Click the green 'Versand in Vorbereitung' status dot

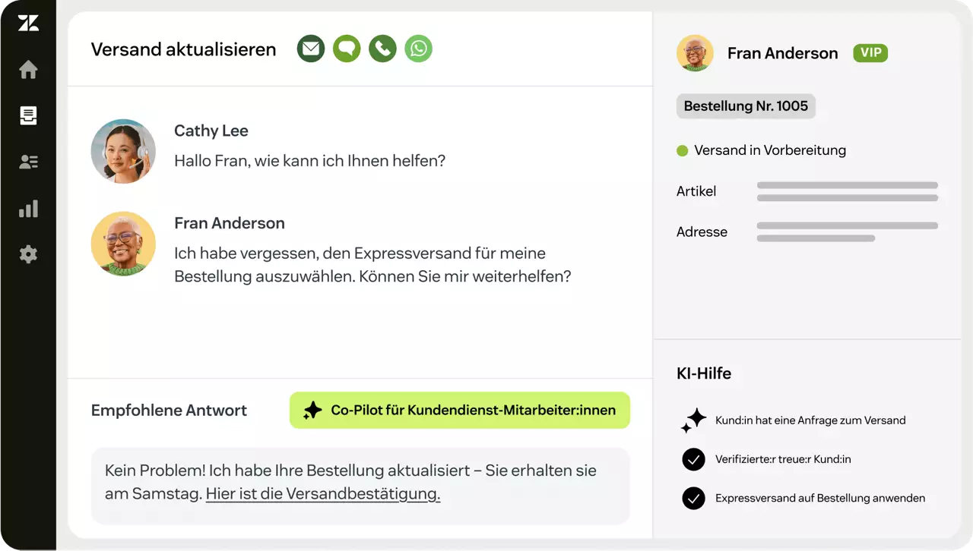683,151
